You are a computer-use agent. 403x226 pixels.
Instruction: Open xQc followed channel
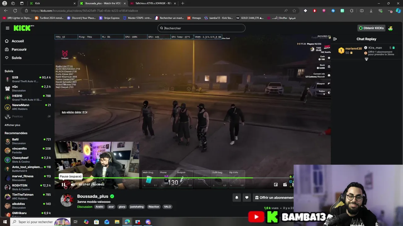coord(28,89)
